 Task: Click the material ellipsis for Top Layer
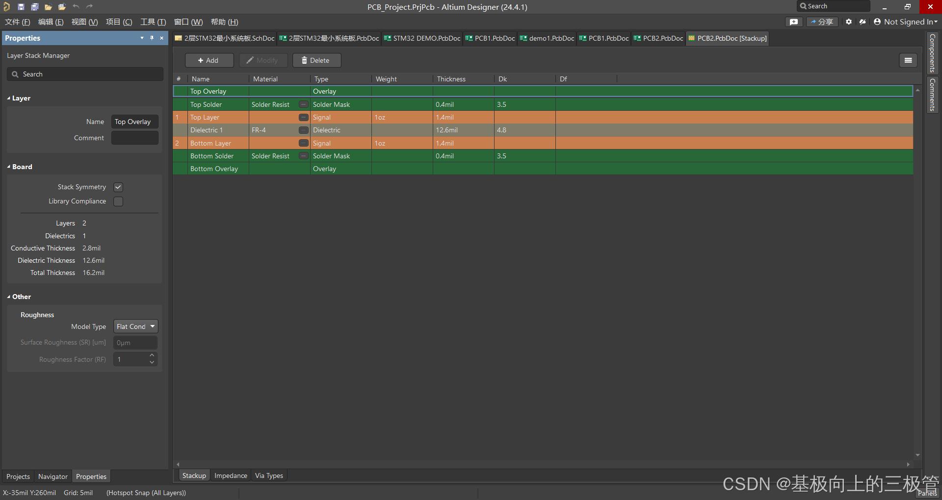point(304,117)
